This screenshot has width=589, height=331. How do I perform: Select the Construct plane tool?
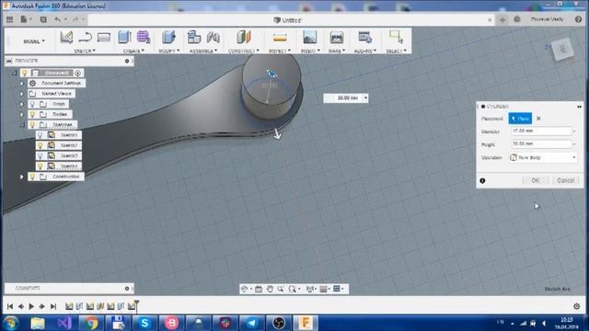244,37
